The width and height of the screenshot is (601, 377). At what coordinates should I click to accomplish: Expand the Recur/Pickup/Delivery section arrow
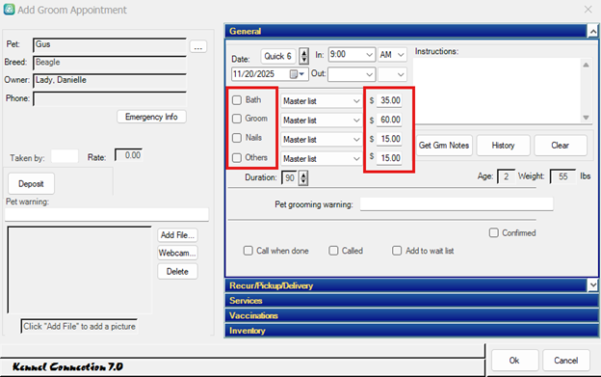point(592,285)
